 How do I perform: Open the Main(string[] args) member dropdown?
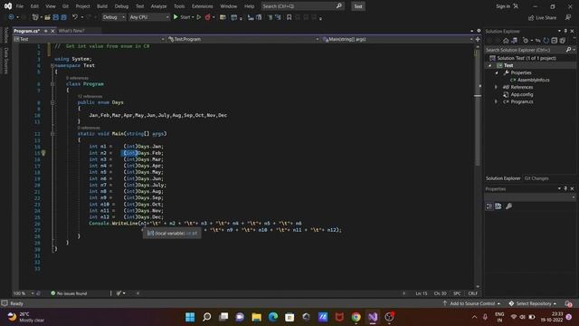click(x=397, y=39)
